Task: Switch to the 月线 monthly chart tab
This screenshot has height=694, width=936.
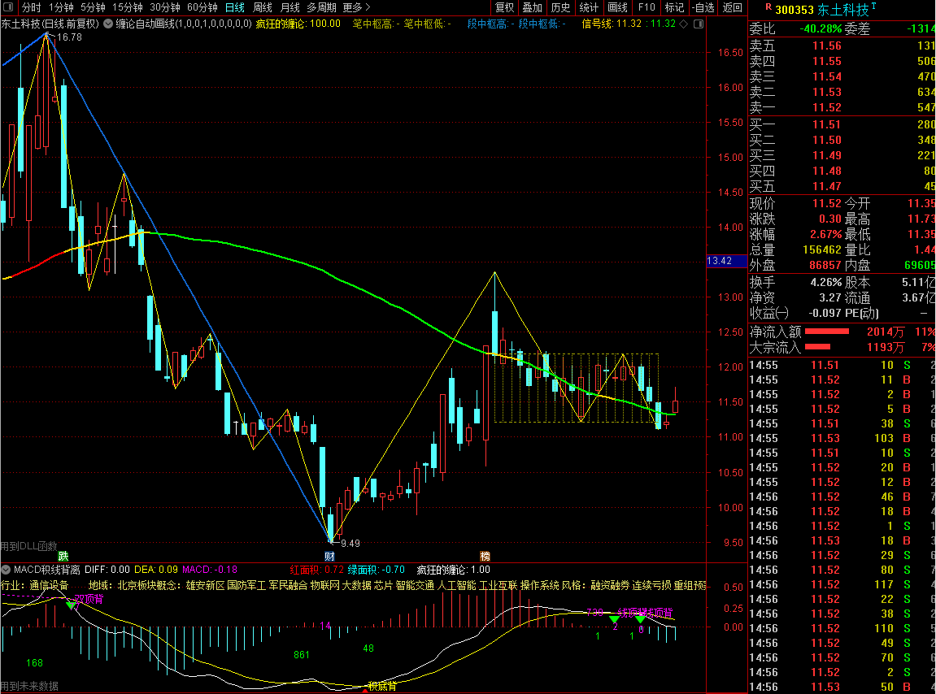Action: pyautogui.click(x=290, y=7)
